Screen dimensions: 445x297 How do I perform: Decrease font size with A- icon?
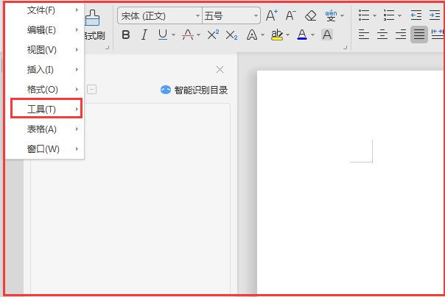tap(290, 15)
